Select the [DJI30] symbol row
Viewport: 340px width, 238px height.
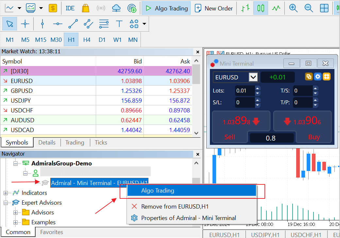[x=96, y=71]
